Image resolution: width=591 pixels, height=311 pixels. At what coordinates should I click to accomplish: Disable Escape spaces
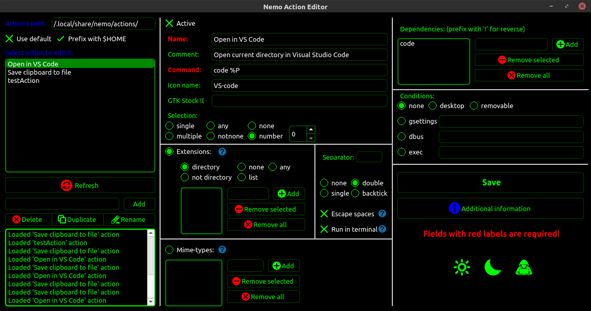point(324,214)
